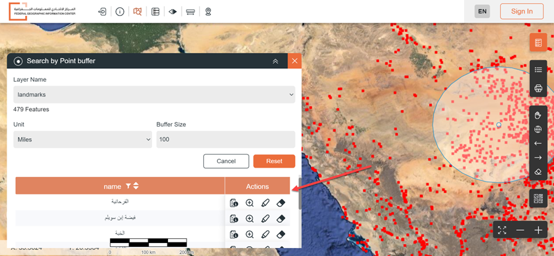Click the Federal Geographic Information Center logo
The height and width of the screenshot is (256, 554).
(x=42, y=11)
